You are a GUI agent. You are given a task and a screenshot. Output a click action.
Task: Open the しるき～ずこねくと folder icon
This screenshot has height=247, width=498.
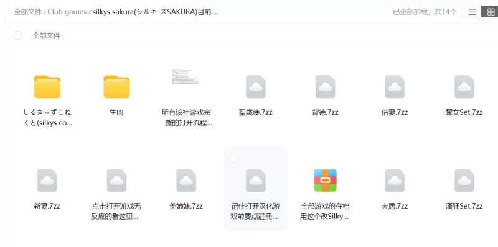47,86
